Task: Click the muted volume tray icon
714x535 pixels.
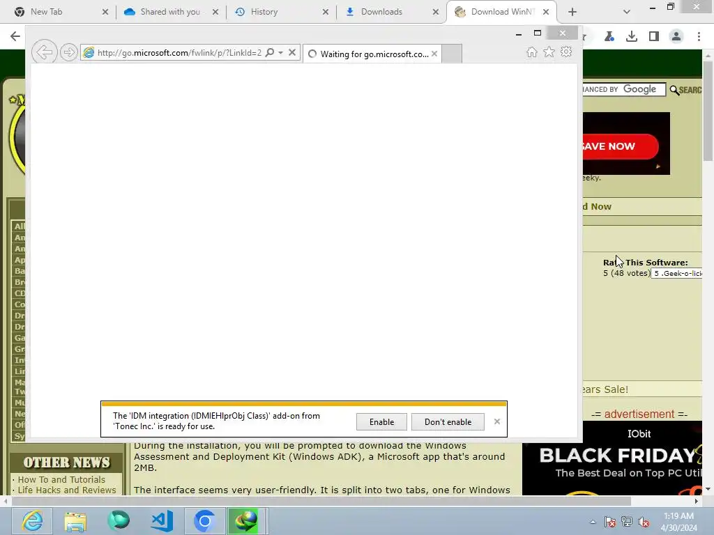Action: click(x=644, y=522)
